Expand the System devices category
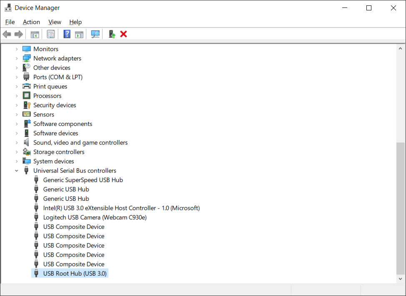This screenshot has height=296, width=406. [x=17, y=161]
